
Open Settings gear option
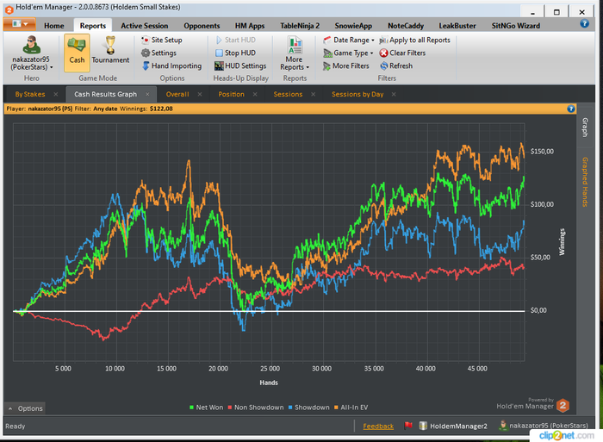pyautogui.click(x=159, y=53)
